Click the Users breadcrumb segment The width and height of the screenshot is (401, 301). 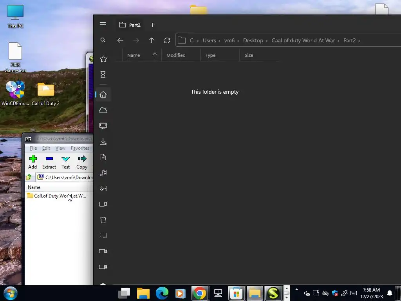coord(209,40)
